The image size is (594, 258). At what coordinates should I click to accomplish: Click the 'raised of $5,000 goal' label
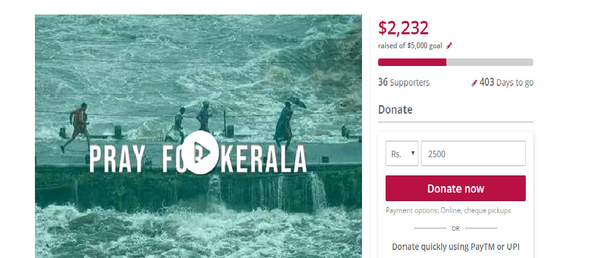410,46
